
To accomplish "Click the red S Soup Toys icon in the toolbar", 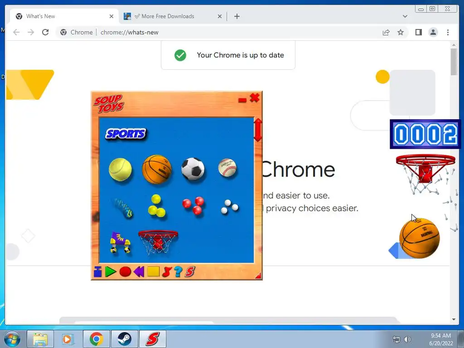I will (190, 271).
